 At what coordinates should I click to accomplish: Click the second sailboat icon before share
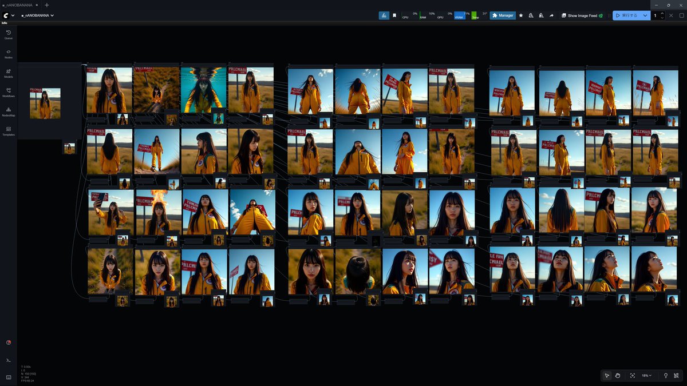(x=541, y=15)
